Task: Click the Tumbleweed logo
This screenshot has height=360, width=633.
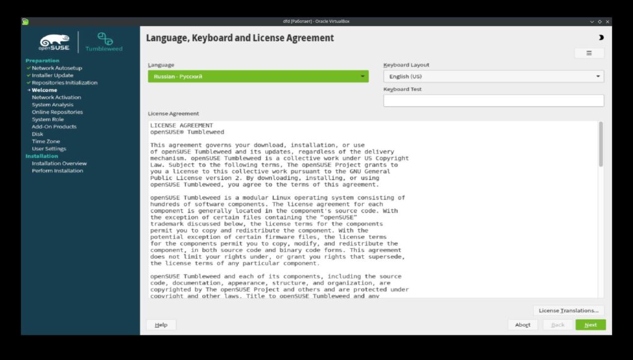Action: (104, 43)
